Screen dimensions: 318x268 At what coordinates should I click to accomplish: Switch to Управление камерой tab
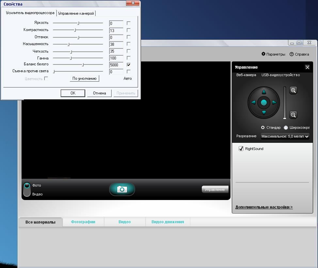[x=76, y=13]
